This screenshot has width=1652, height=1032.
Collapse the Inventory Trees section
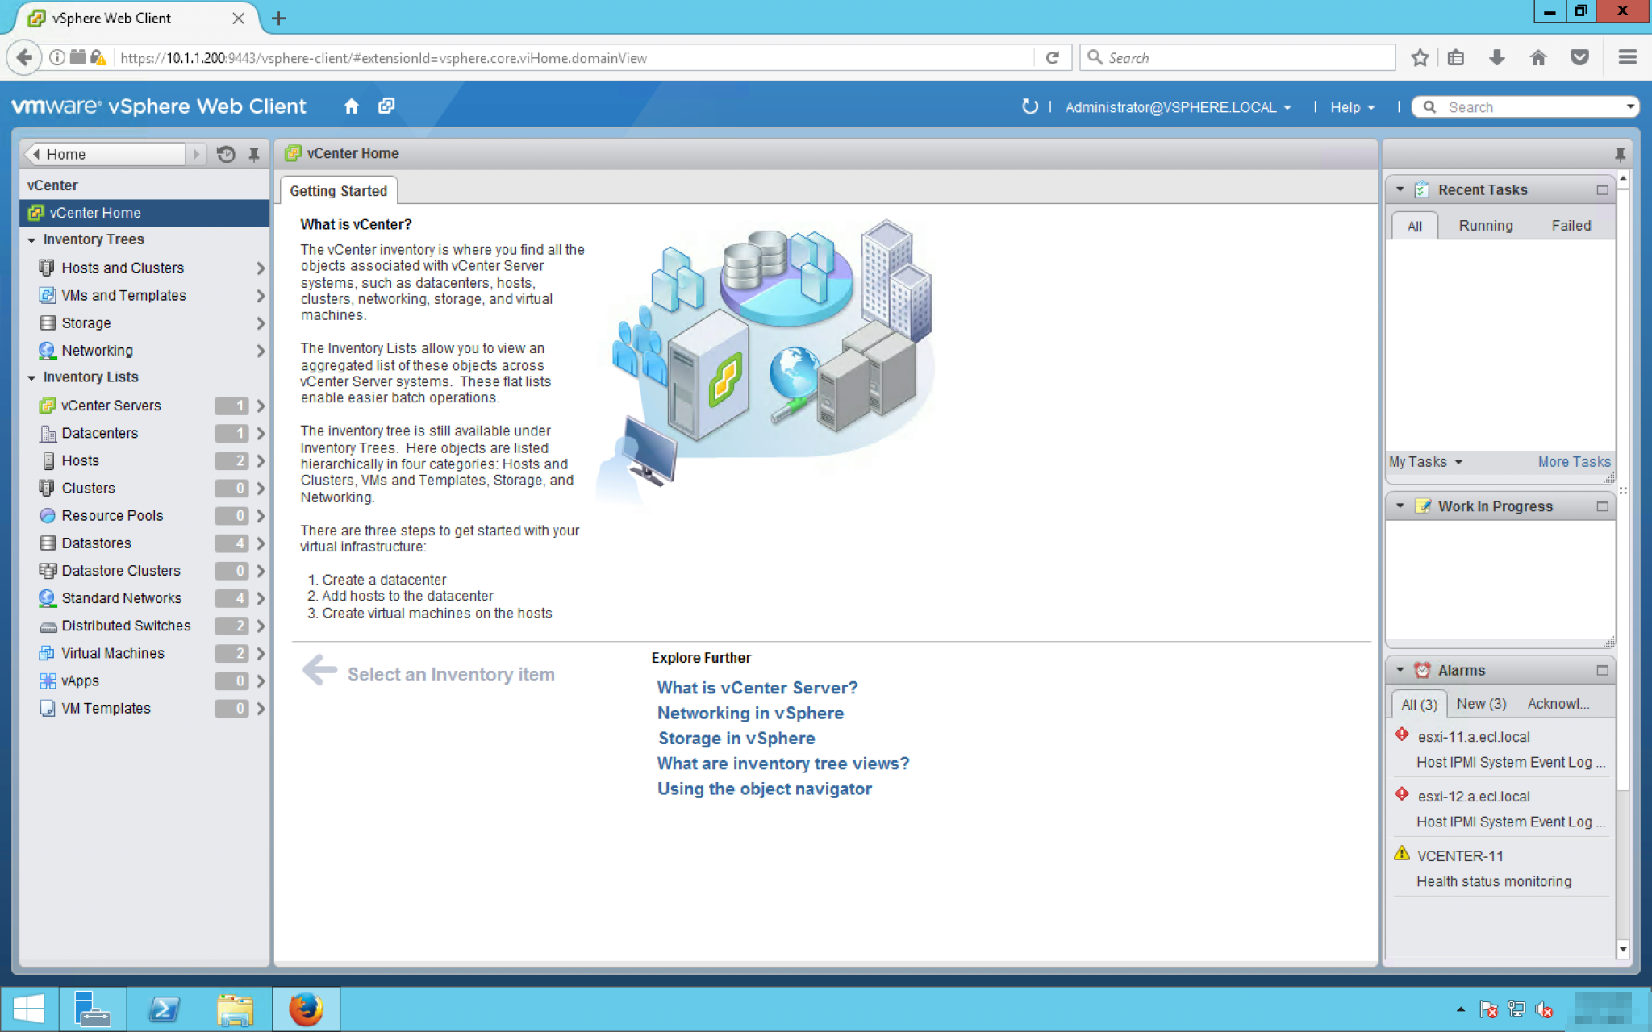(x=31, y=240)
